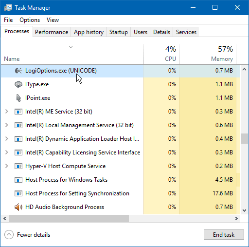
Task: Click the Fewer details circle arrow icon
Action: tap(9, 235)
